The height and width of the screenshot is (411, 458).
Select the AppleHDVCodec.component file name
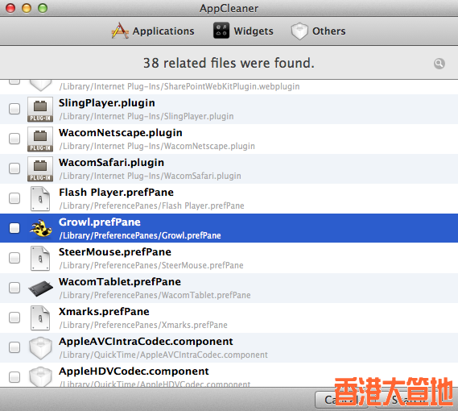point(134,372)
